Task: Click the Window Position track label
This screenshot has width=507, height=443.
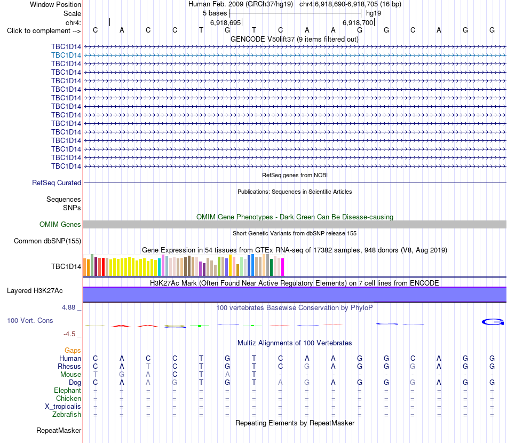Action: click(56, 4)
